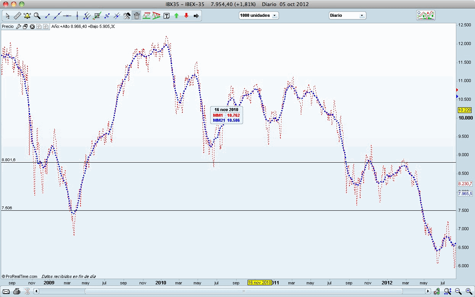Select the extended trend line tool
The width and height of the screenshot is (475, 297).
click(57, 16)
